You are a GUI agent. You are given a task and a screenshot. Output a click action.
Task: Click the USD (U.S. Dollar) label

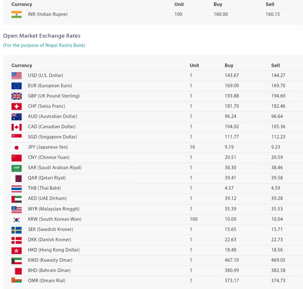click(45, 76)
